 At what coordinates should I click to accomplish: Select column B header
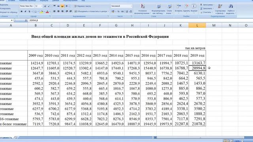click(36, 25)
